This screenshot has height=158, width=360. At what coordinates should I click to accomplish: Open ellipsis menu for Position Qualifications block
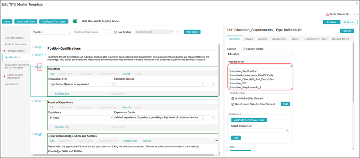coord(44,47)
